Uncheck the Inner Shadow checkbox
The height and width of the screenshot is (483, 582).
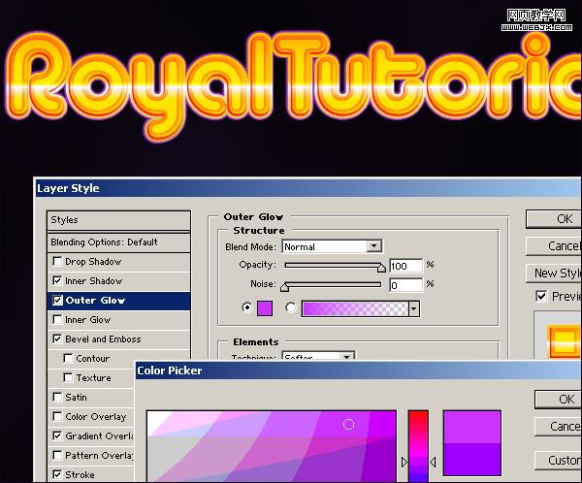coord(58,281)
